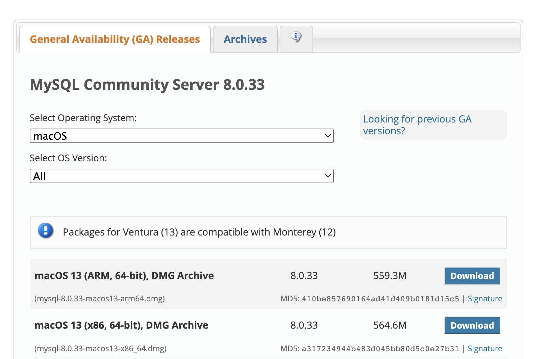This screenshot has height=359, width=550.
Task: Click the 8.0.33 version in ARM row
Action: (304, 276)
